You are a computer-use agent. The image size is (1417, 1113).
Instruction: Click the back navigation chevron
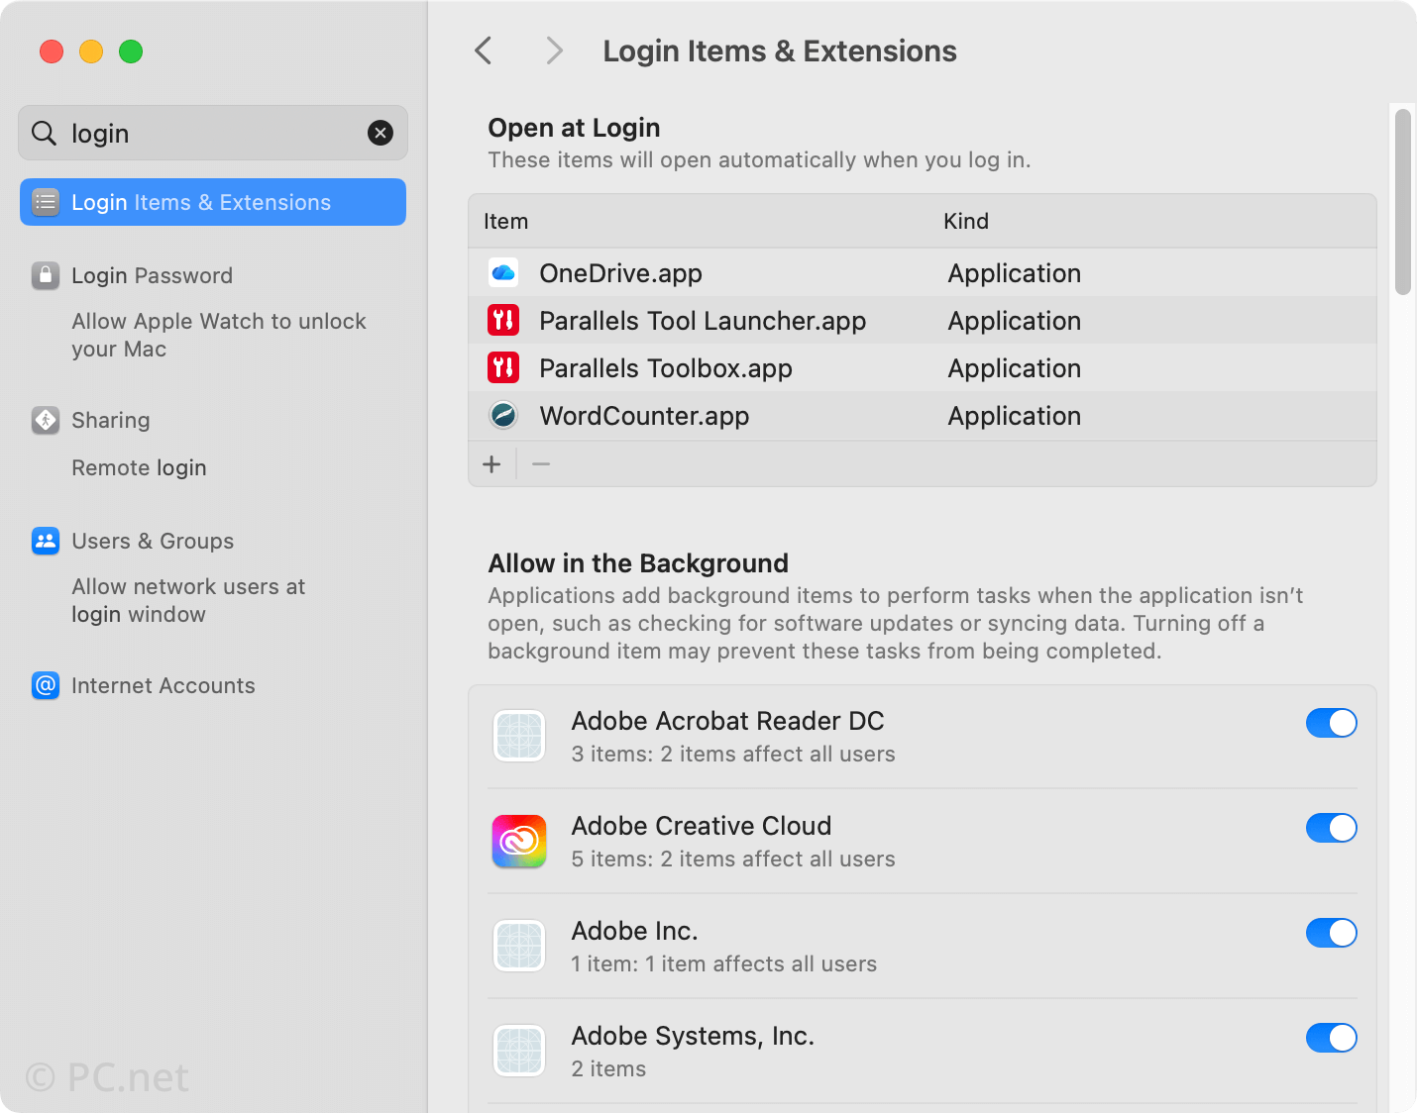tap(483, 51)
